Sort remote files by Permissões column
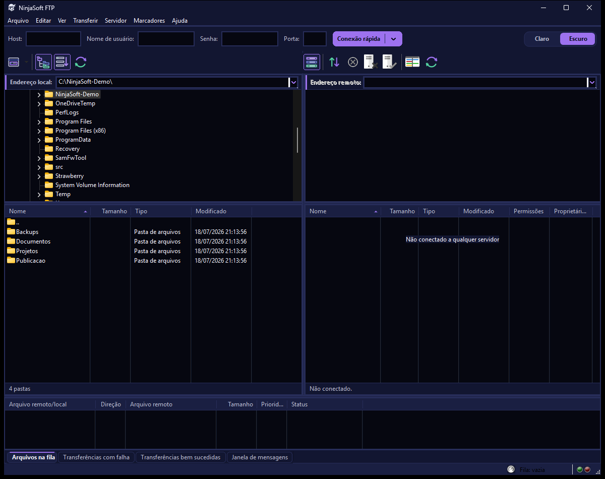This screenshot has height=479, width=605. pyautogui.click(x=529, y=211)
